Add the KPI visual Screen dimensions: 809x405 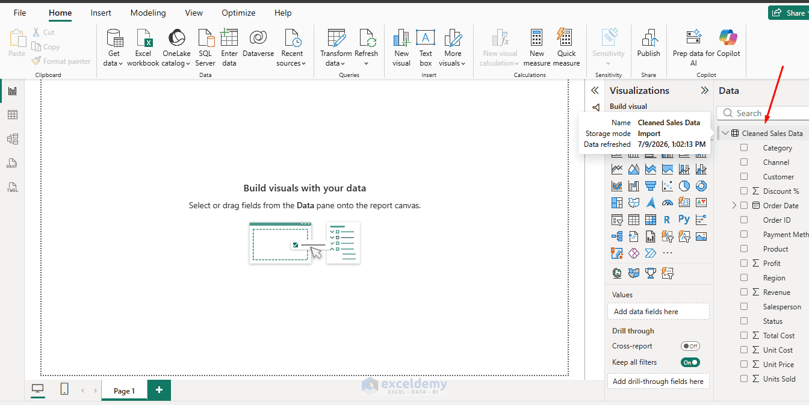click(x=701, y=203)
